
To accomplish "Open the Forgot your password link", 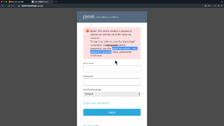I will point(96,103).
